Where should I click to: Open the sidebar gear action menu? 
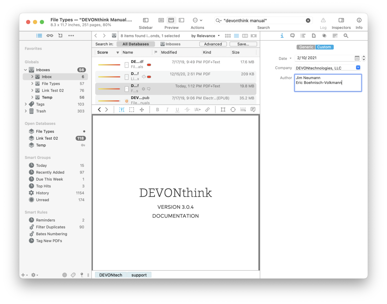(35, 275)
